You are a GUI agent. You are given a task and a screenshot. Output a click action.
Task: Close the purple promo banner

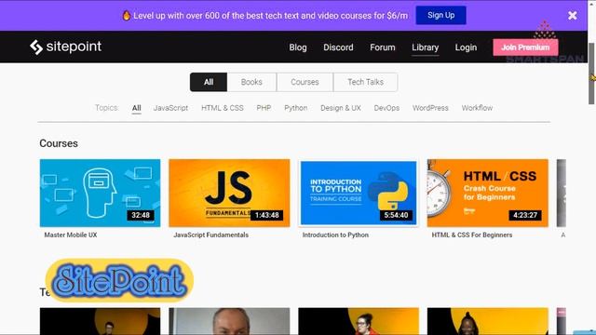tap(572, 16)
